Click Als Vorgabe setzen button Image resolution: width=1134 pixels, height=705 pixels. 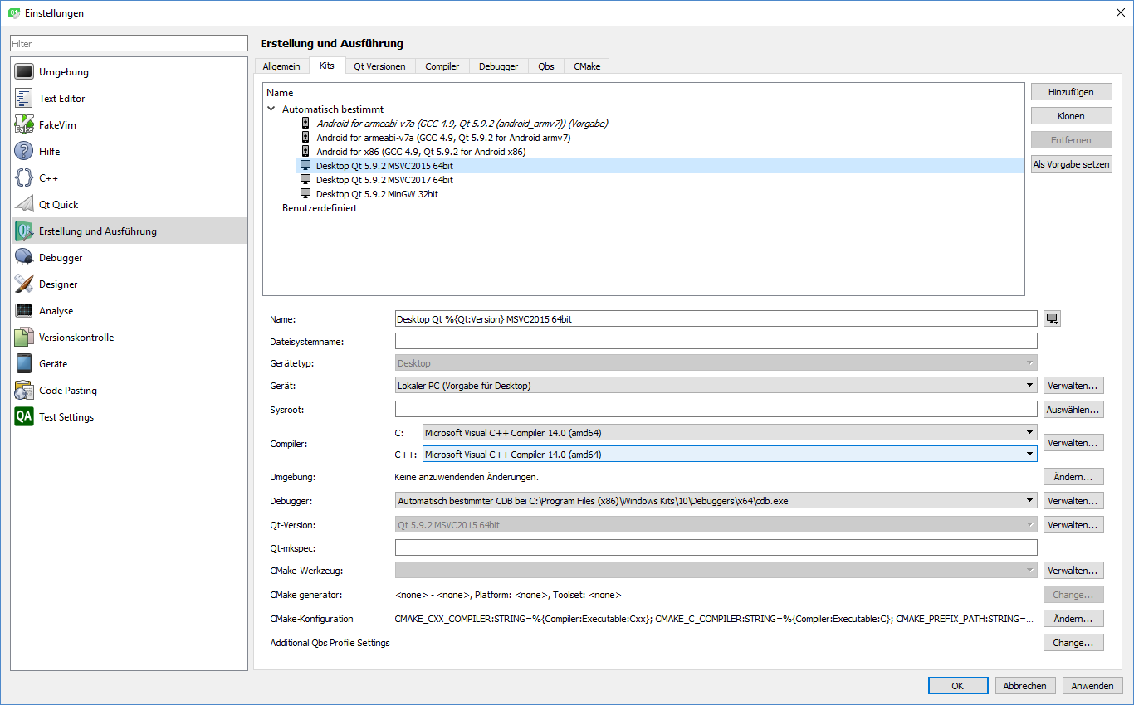pyautogui.click(x=1071, y=164)
